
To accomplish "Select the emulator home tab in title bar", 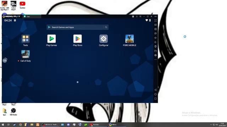I will [32, 17].
